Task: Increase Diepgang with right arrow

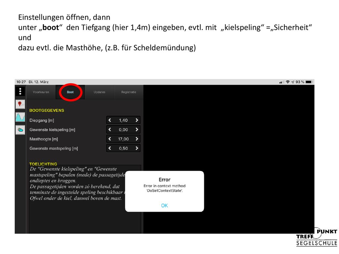Action: point(137,120)
